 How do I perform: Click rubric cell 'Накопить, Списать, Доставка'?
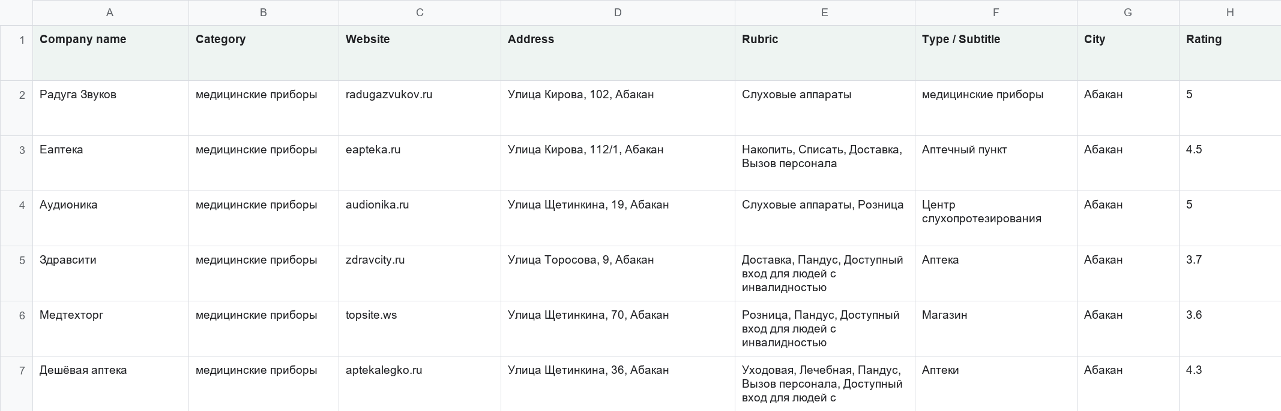coord(825,163)
